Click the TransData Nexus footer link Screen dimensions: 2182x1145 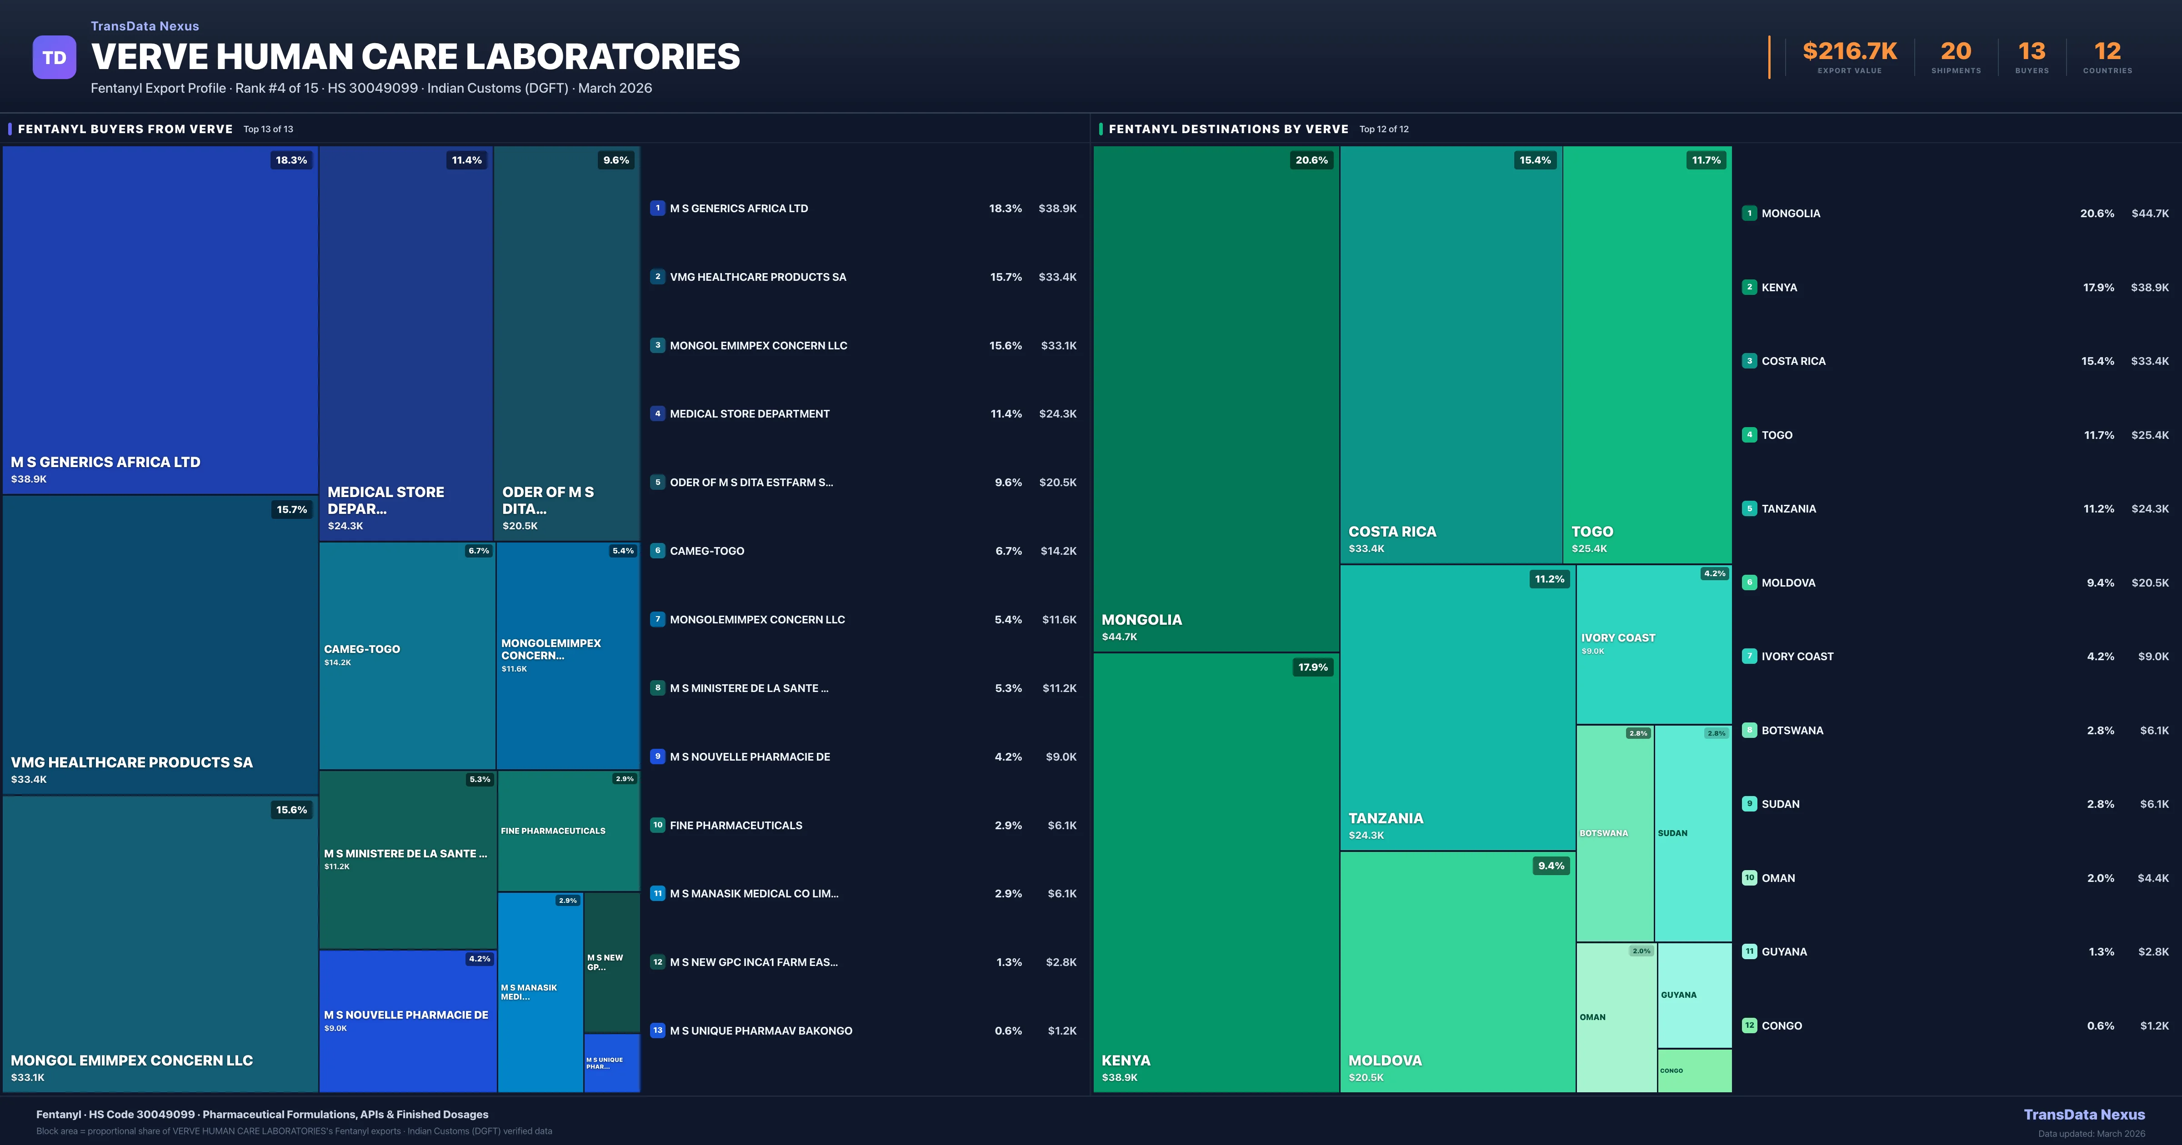click(x=2084, y=1115)
